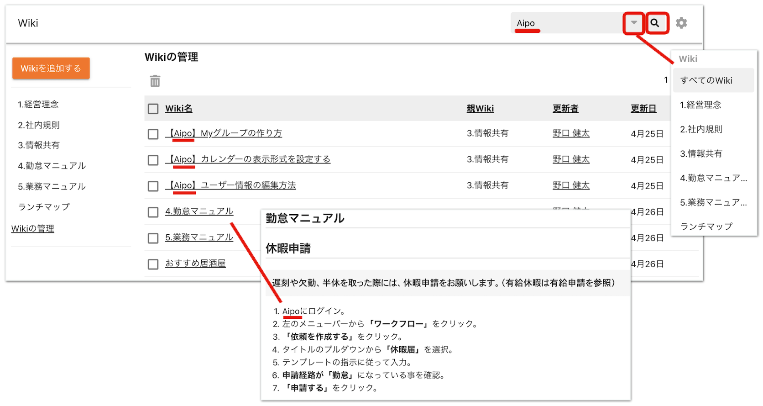Image resolution: width=763 pixels, height=406 pixels.
Task: Toggle the select-all checkbox beside Wiki名
Action: 153,109
